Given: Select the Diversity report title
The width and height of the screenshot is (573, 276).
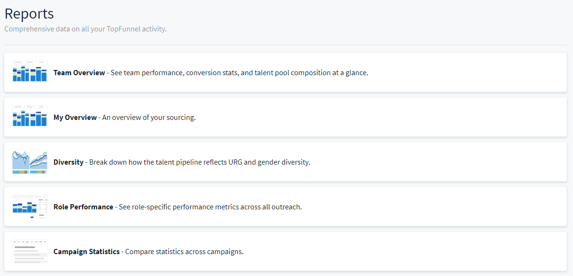Looking at the screenshot, I should pyautogui.click(x=68, y=162).
